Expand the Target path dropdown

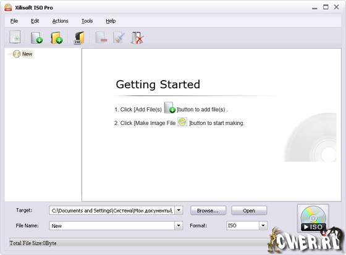pyautogui.click(x=179, y=210)
